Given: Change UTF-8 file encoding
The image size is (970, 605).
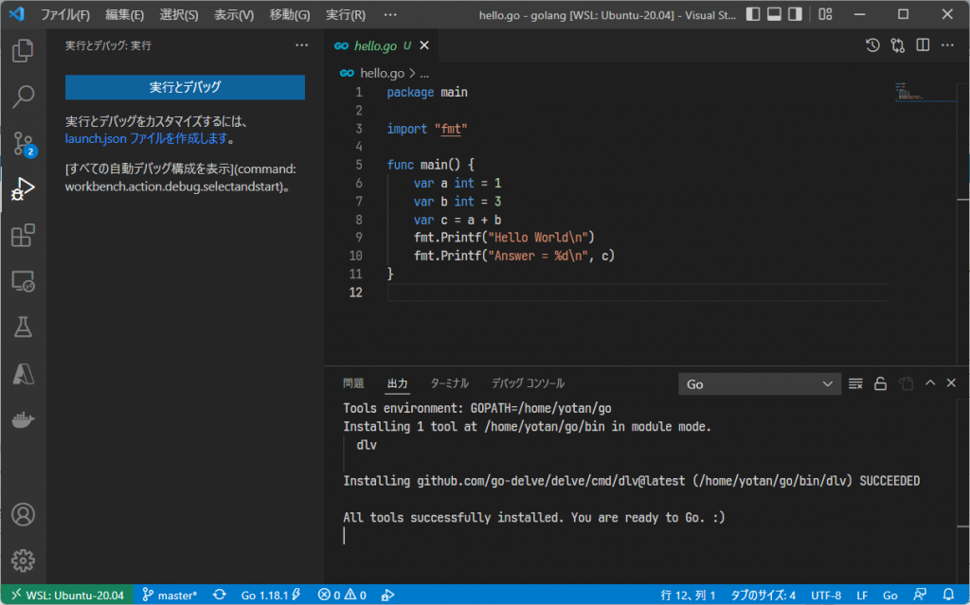Looking at the screenshot, I should pos(826,596).
